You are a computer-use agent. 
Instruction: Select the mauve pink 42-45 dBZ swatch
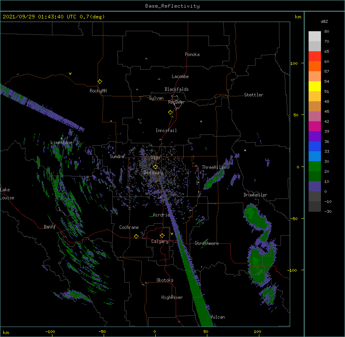pos(315,116)
